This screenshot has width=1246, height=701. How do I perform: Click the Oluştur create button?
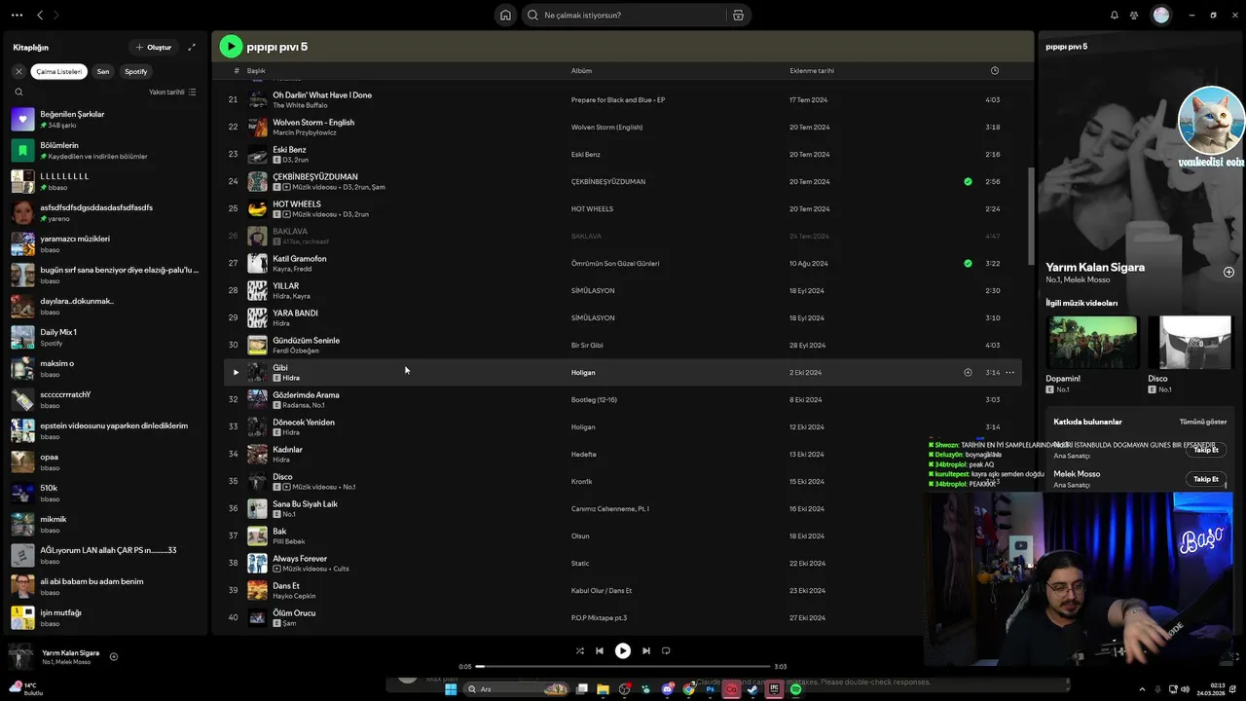click(154, 47)
